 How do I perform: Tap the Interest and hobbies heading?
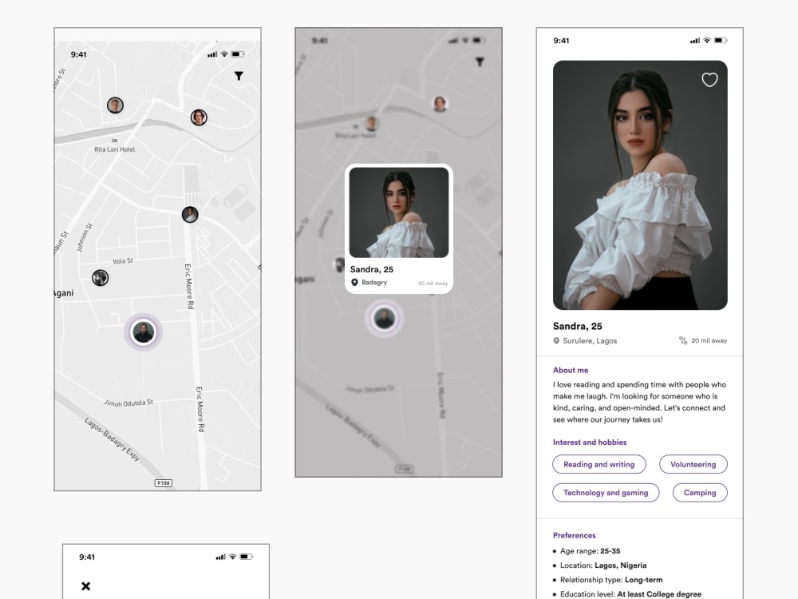pos(590,442)
